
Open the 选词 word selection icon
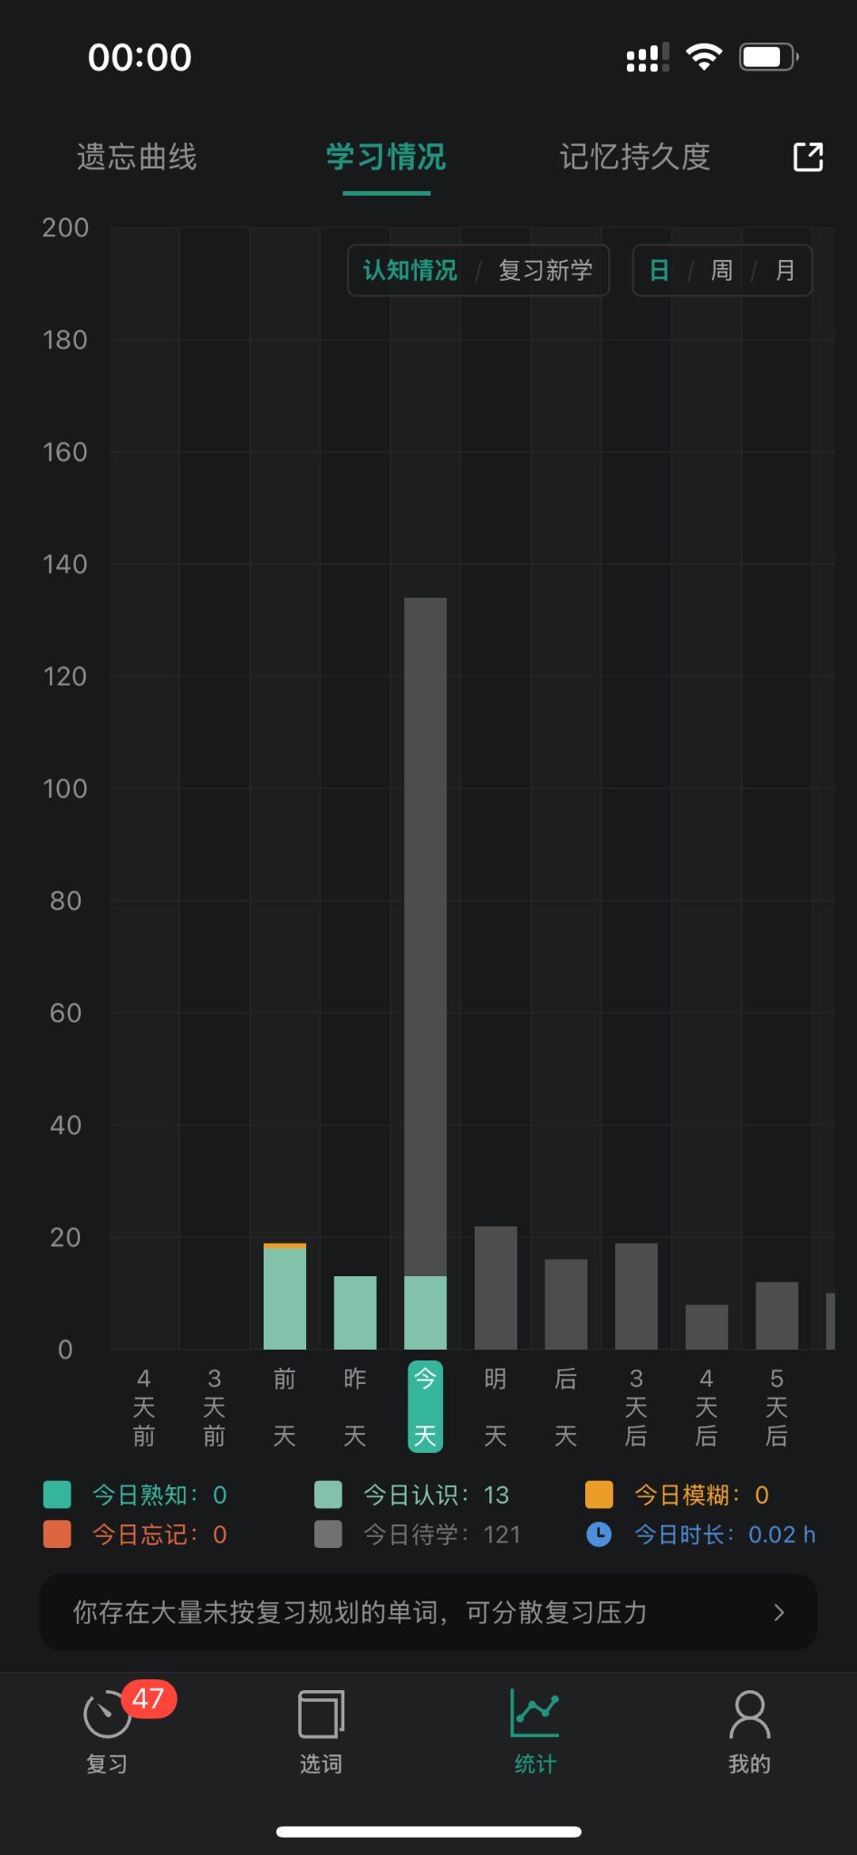(x=321, y=1715)
